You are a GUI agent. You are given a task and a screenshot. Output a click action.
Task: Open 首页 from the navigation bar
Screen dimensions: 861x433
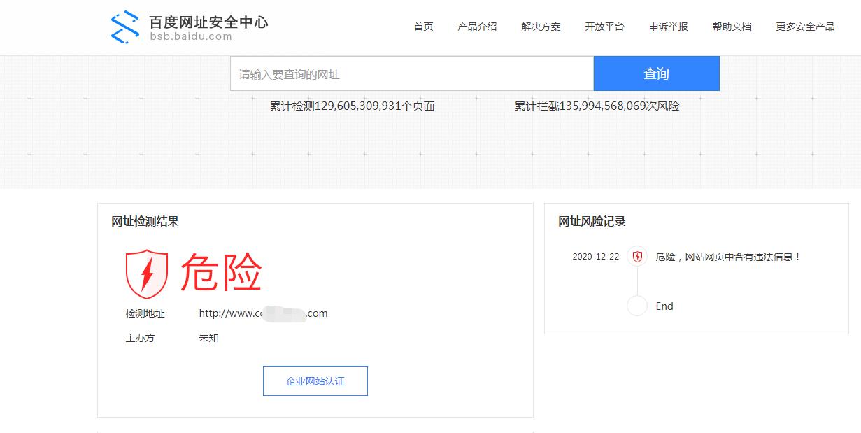coord(422,27)
